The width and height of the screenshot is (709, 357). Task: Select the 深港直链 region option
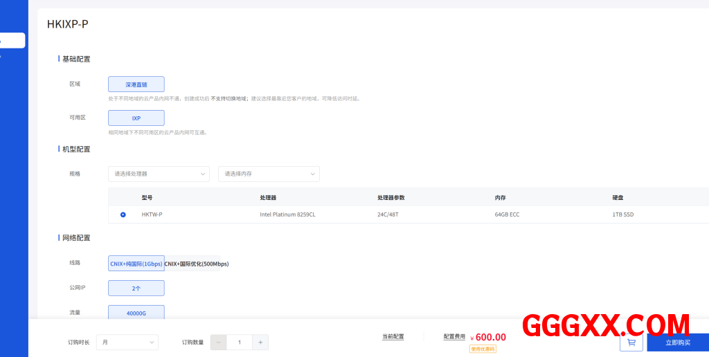coord(136,84)
